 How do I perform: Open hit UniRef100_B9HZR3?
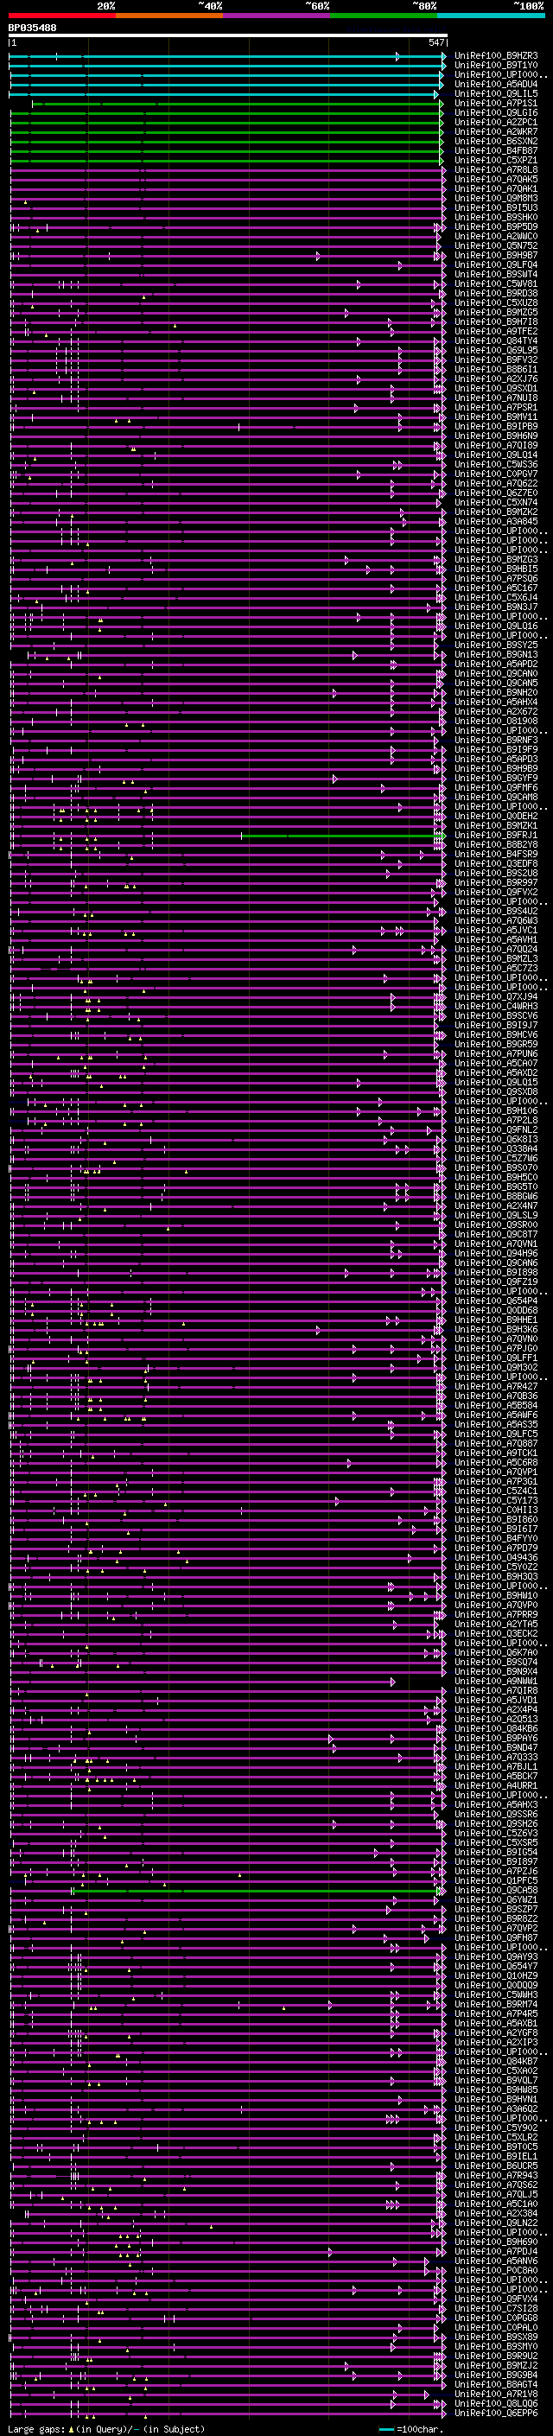click(x=496, y=56)
